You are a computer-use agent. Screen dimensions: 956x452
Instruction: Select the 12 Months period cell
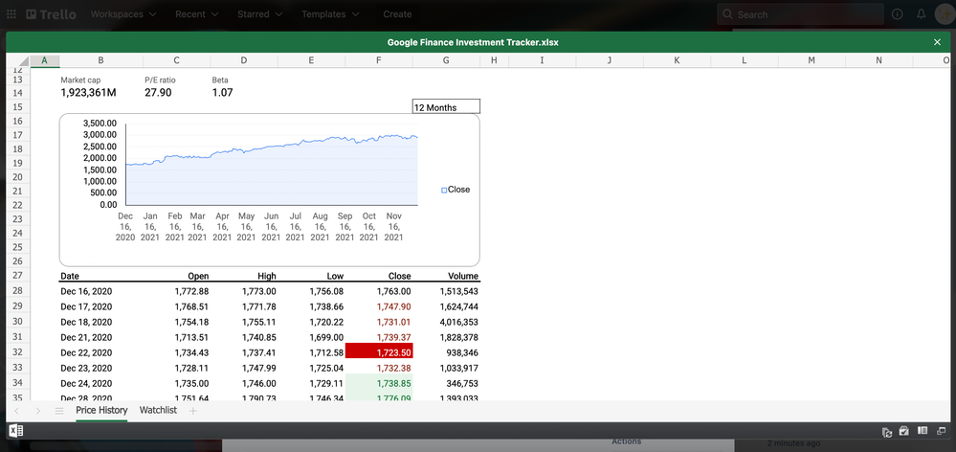point(446,107)
